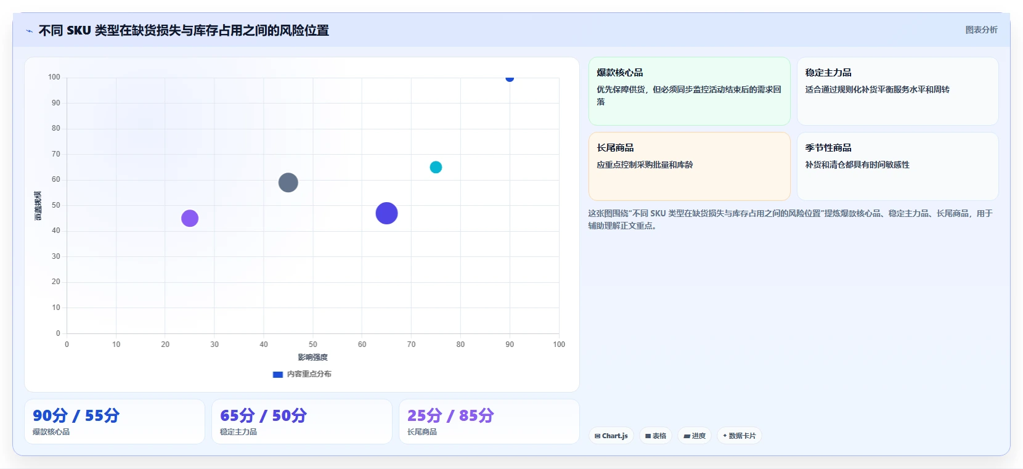Select the large indigo bubble in the chart
Image resolution: width=1023 pixels, height=469 pixels.
(x=386, y=213)
